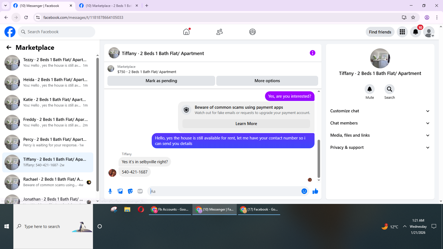Go to the Home feed icon
Viewport: 443px width, 249px height.
click(186, 32)
